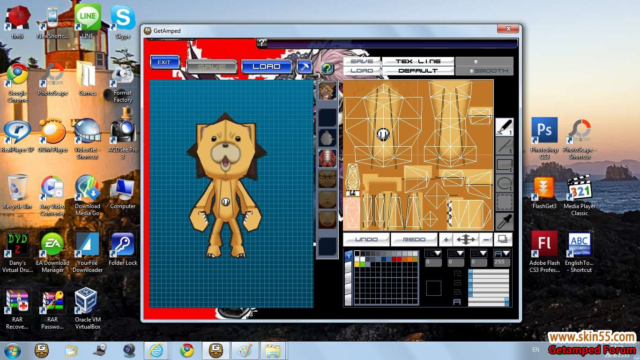Select the ellipse shape tool
640x360 pixels.
[x=505, y=183]
